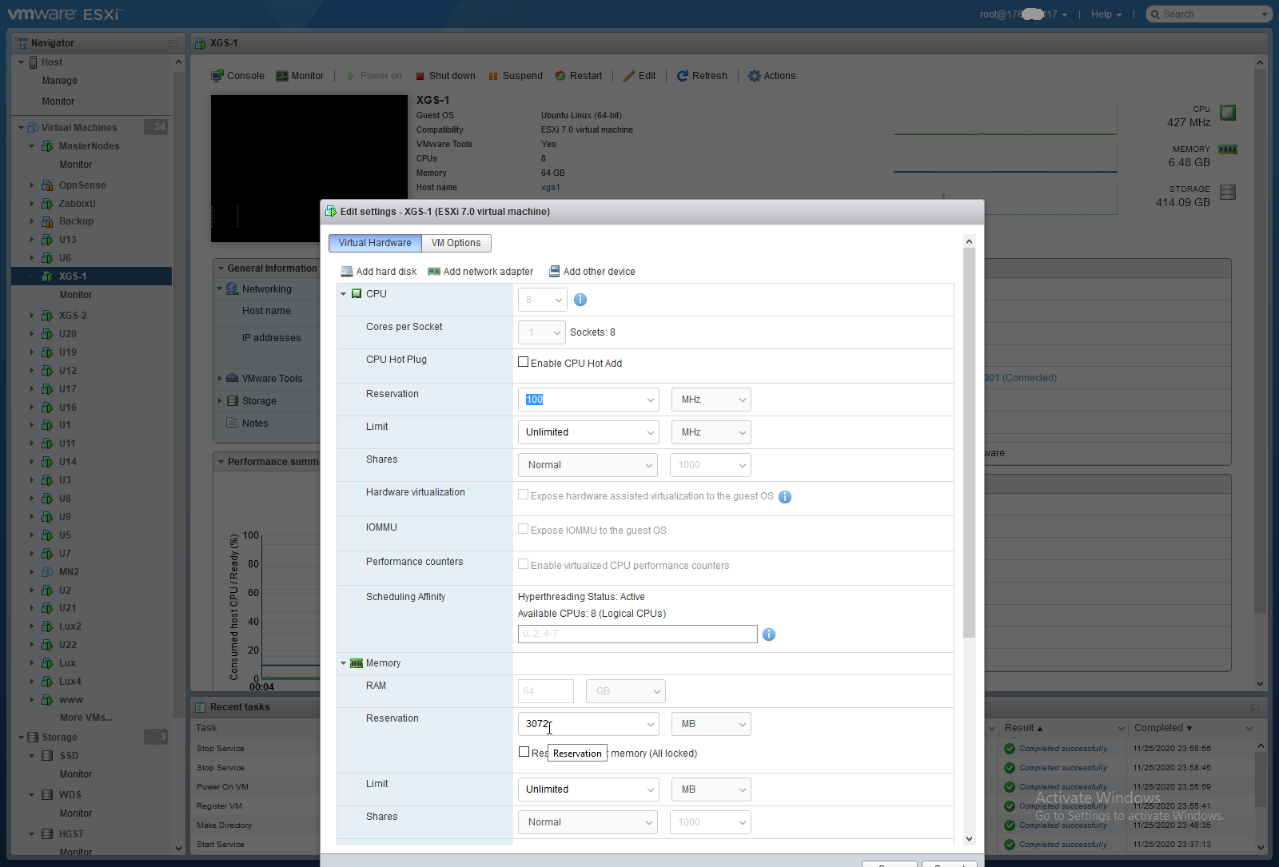Click the CPU count info icon
Image resolution: width=1279 pixels, height=867 pixels.
[x=580, y=300]
